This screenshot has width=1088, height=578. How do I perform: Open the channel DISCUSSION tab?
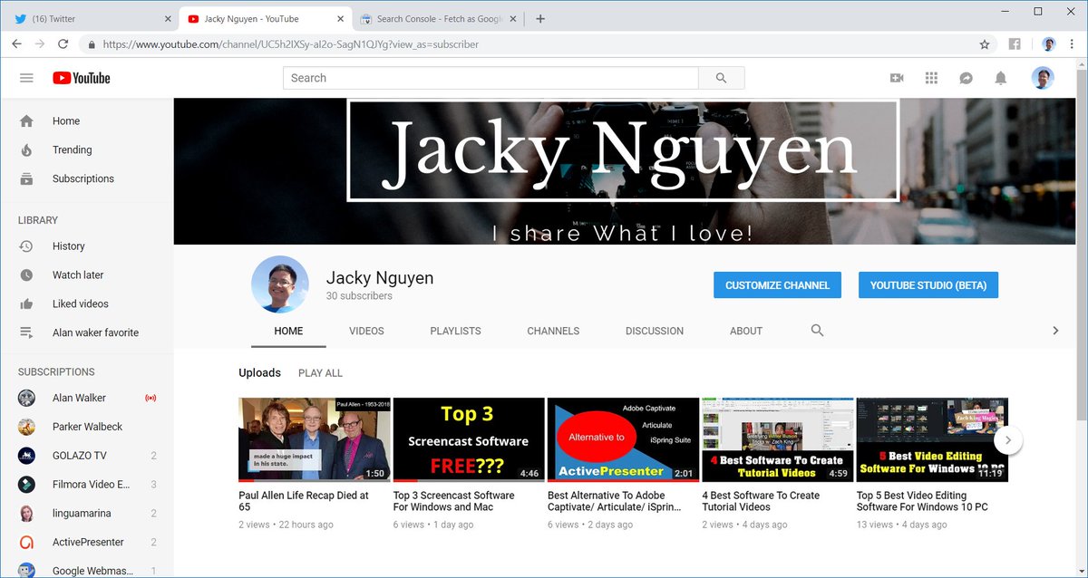click(x=655, y=331)
